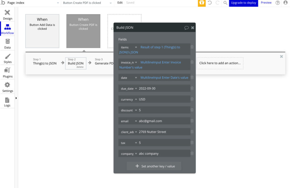Open the Logs section
The image size is (290, 188).
(x=7, y=101)
